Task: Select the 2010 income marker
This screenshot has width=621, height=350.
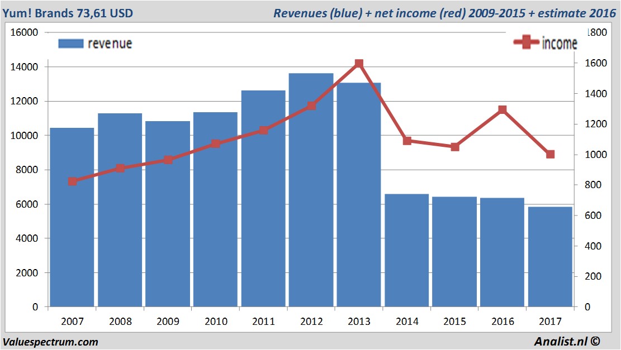Action: (x=215, y=143)
